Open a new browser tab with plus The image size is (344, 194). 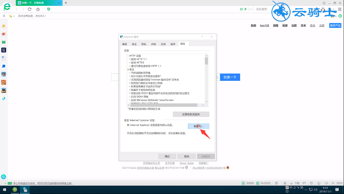(x=66, y=3)
